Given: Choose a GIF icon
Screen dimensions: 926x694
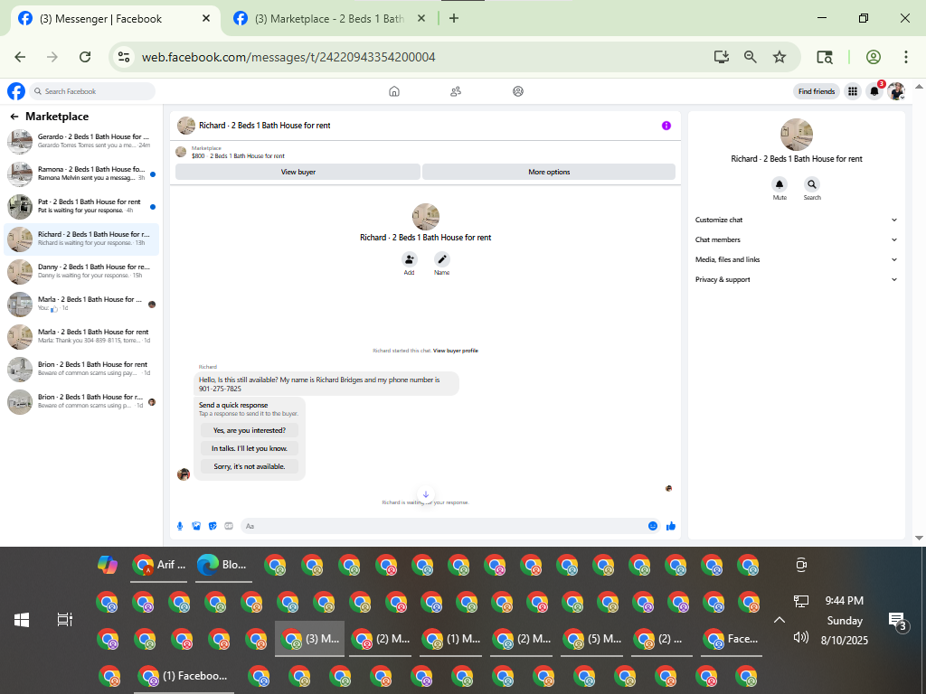Looking at the screenshot, I should (229, 526).
